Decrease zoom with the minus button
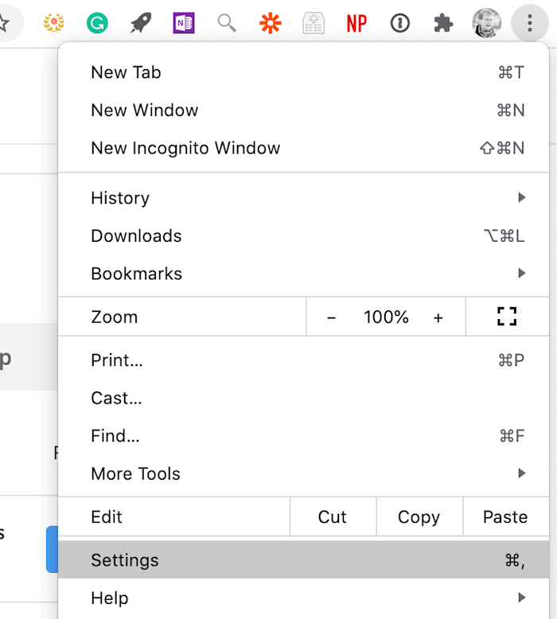Viewport: 557px width, 619px height. [332, 317]
